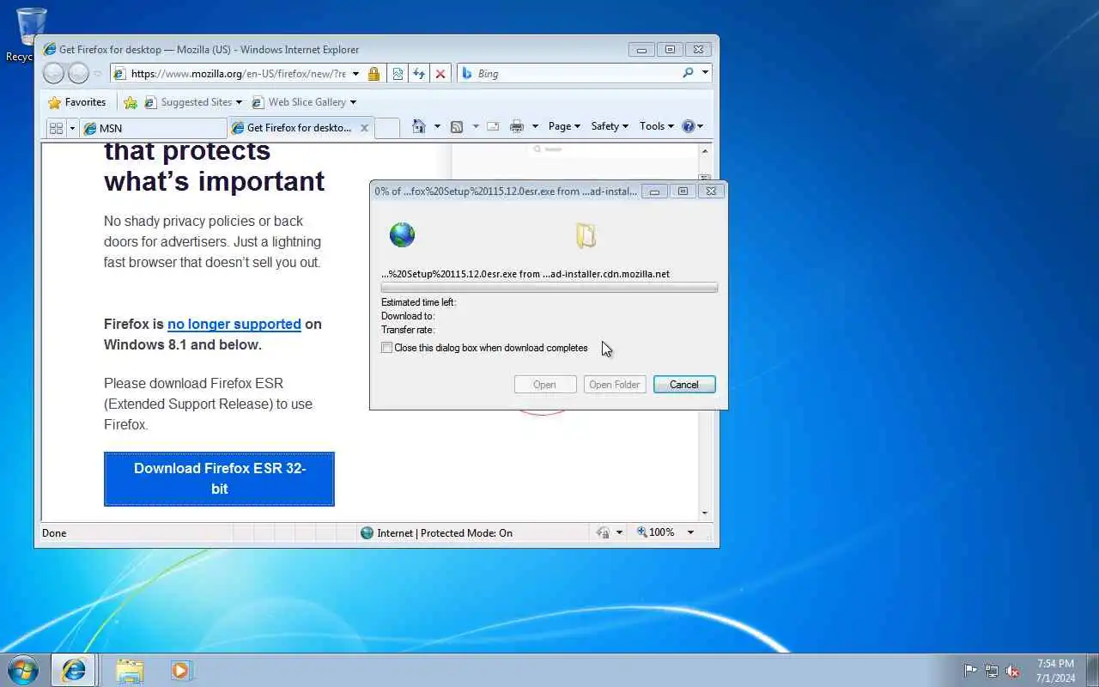
Task: Click page scrollbar down arrow
Action: point(705,514)
